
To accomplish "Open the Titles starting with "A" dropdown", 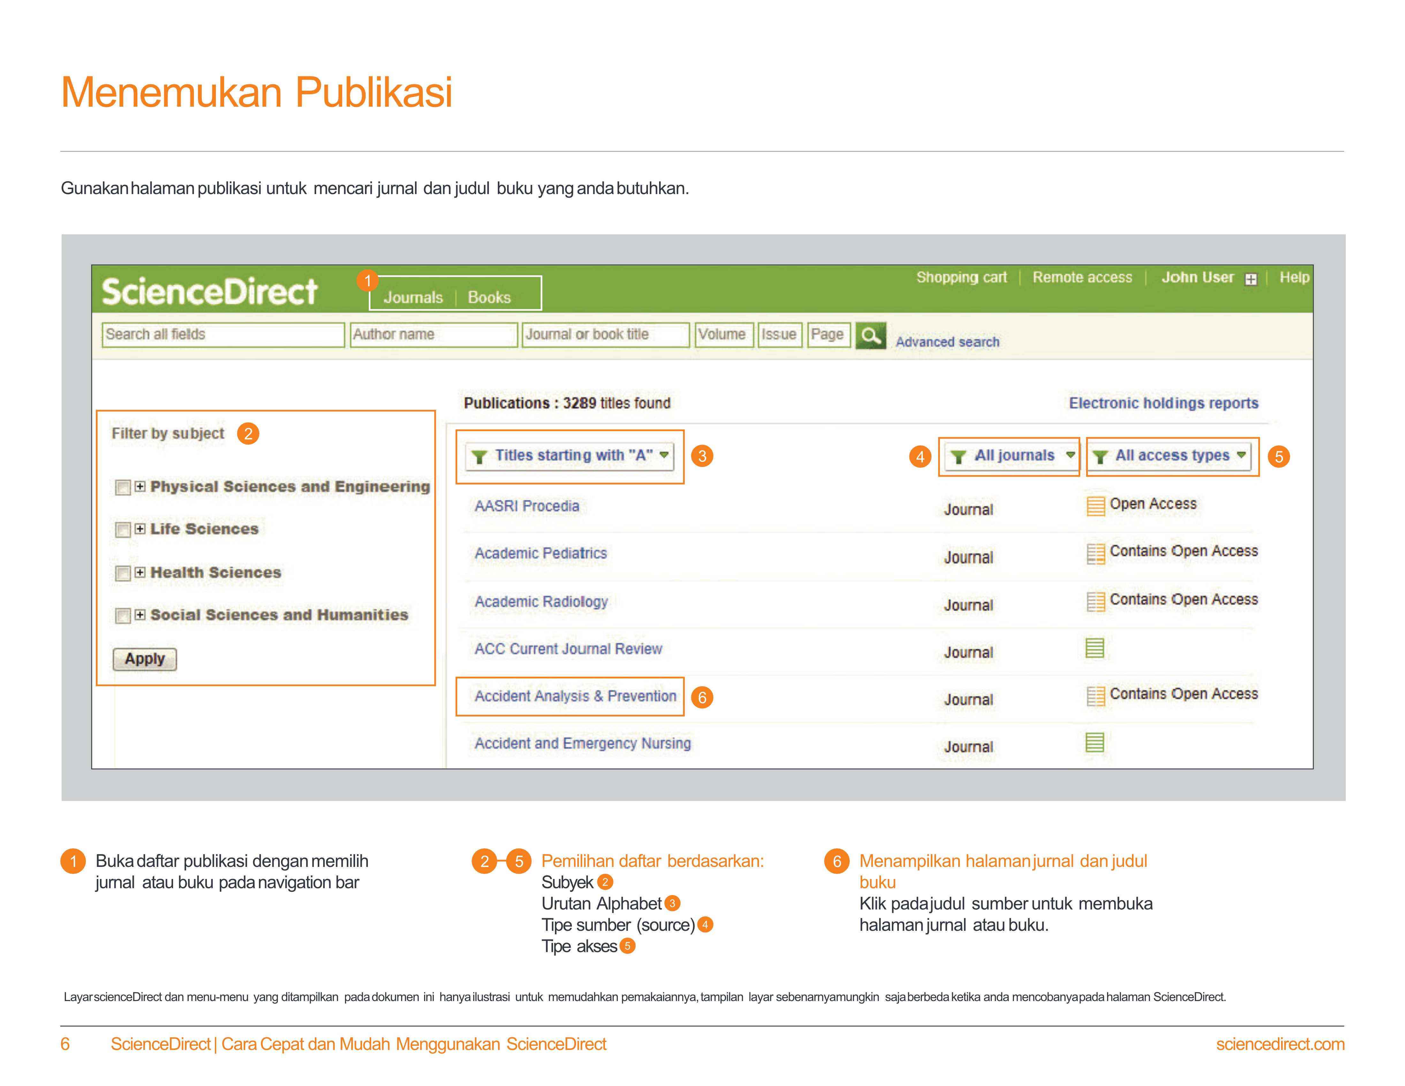I will pyautogui.click(x=569, y=456).
